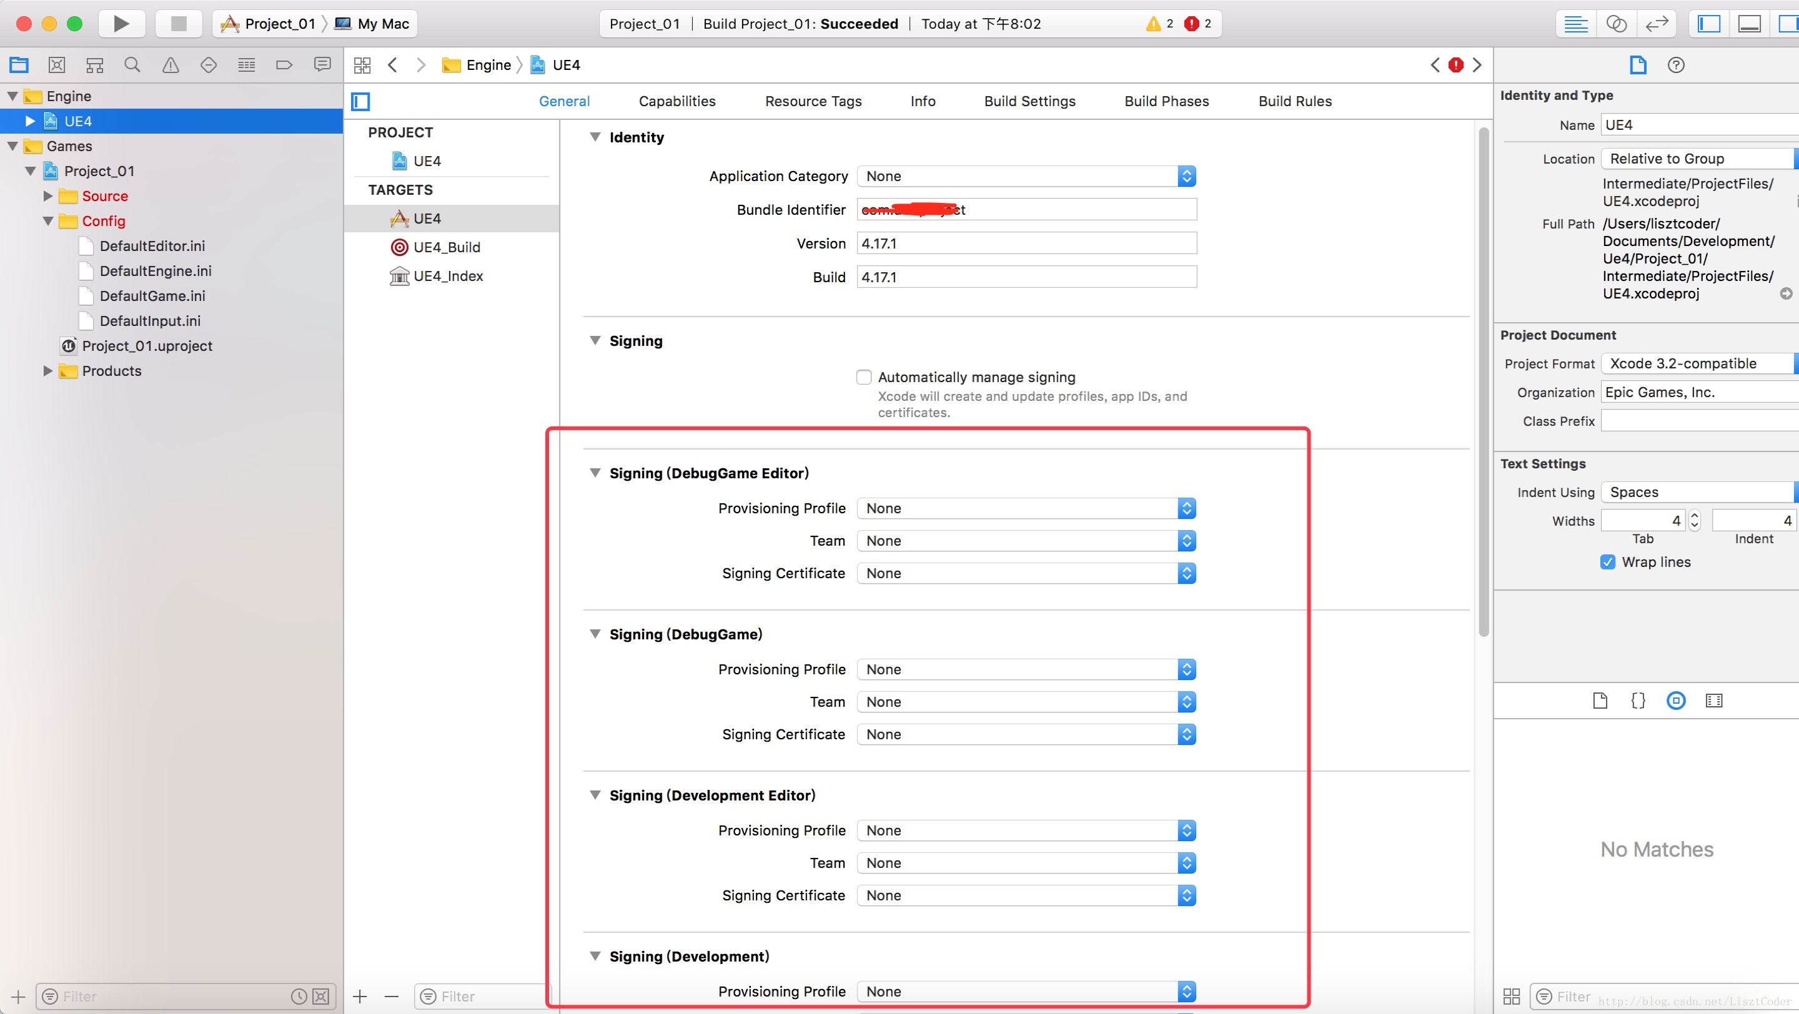Viewport: 1799px width, 1014px height.
Task: Enable Automatically manage signing
Action: click(x=864, y=377)
